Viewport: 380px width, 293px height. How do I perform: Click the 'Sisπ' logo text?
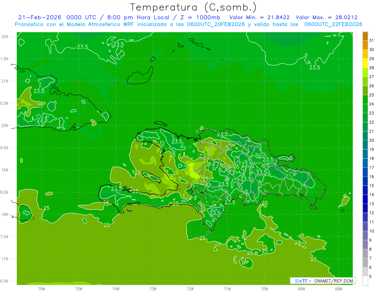tap(301, 281)
